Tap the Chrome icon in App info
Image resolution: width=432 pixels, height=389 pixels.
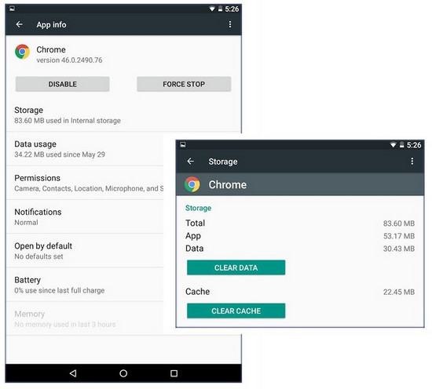coord(22,52)
